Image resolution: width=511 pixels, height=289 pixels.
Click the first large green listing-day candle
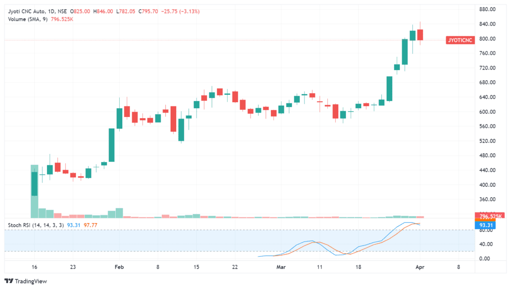[x=34, y=184]
